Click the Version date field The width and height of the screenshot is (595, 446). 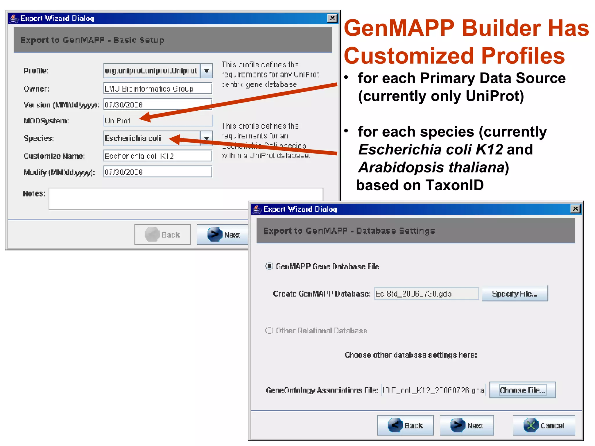[158, 104]
